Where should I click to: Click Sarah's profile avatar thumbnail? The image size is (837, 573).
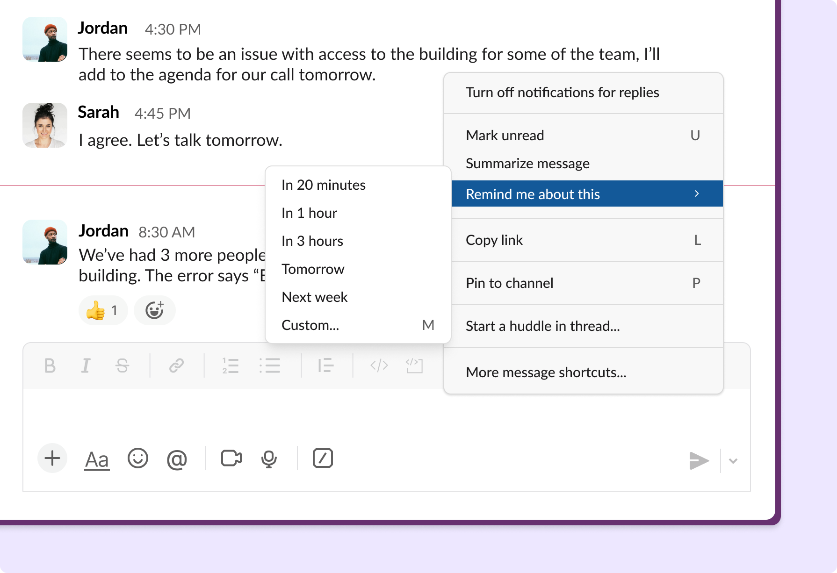(x=45, y=125)
